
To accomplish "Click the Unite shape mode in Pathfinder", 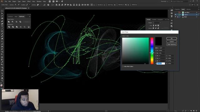I will [9, 22].
